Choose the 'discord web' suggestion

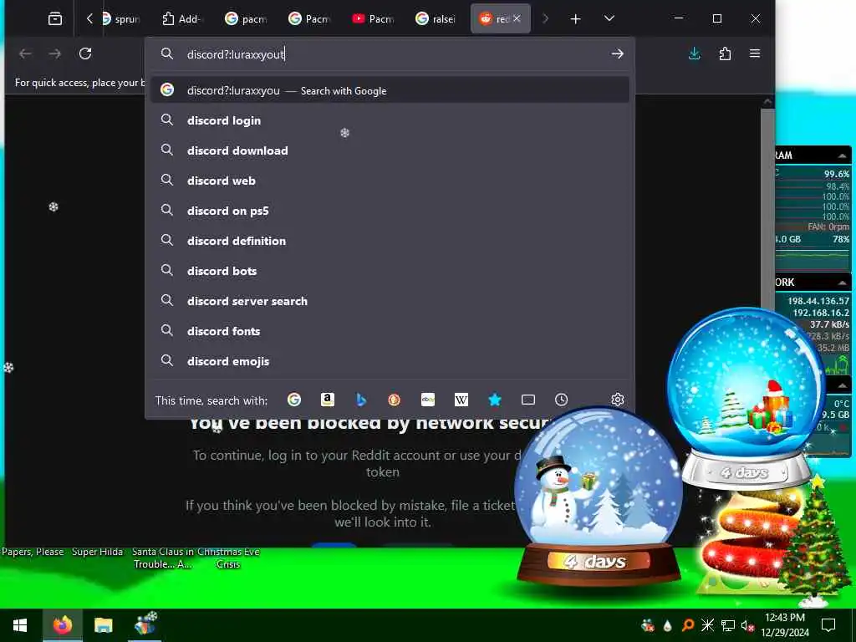(390, 181)
